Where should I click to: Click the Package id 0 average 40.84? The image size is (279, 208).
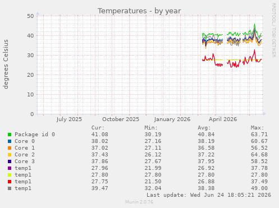pos(206,135)
